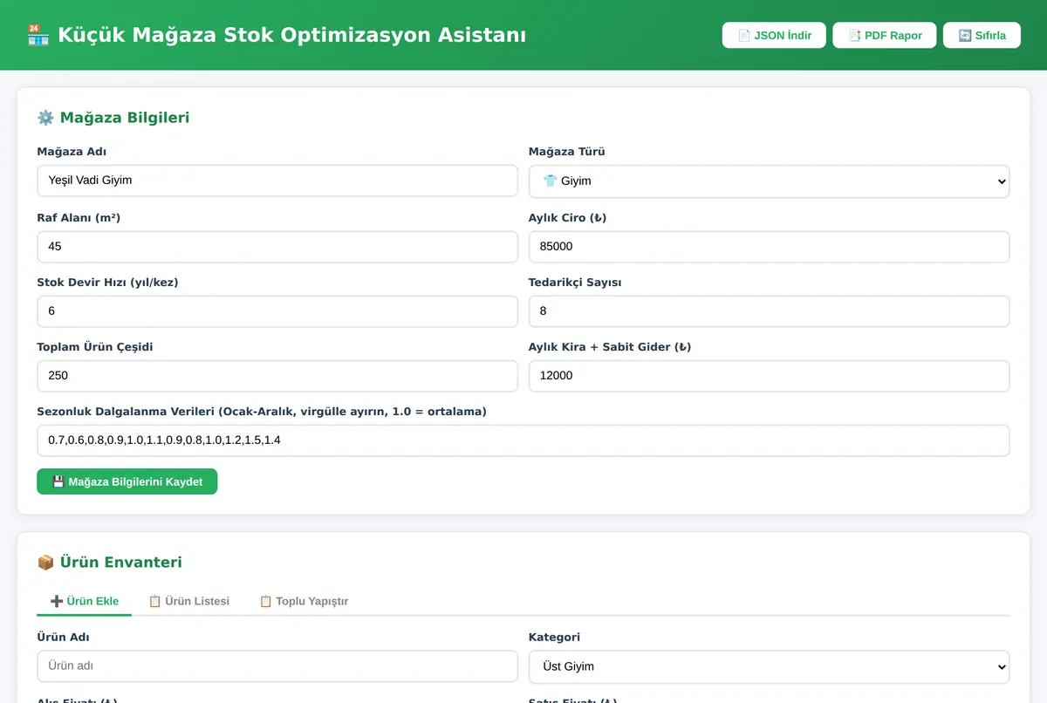Screen dimensions: 1047x703
Task: Open the Kategori dropdown showing Üst Giyim
Action: pyautogui.click(x=769, y=666)
